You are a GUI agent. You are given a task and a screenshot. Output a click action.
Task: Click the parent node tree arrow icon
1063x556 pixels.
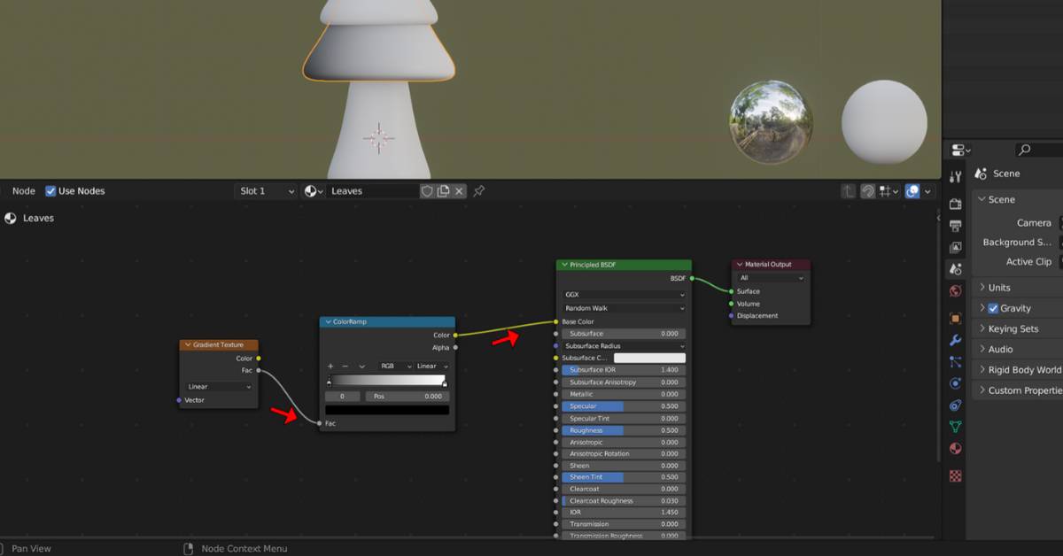pos(849,190)
